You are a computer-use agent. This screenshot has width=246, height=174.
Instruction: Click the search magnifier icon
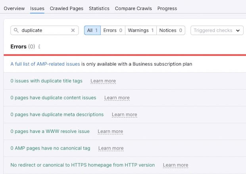click(x=16, y=30)
